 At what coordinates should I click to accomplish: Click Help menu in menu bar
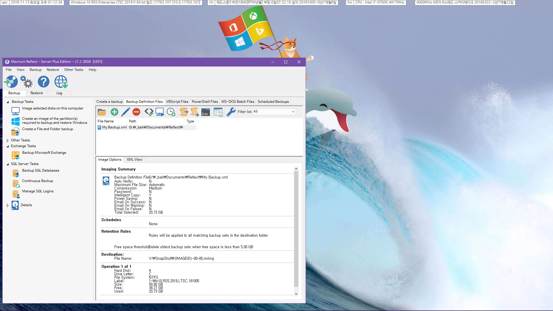click(92, 69)
